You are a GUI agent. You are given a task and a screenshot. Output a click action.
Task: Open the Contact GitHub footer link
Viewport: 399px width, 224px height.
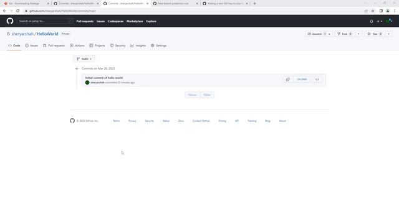point(201,121)
